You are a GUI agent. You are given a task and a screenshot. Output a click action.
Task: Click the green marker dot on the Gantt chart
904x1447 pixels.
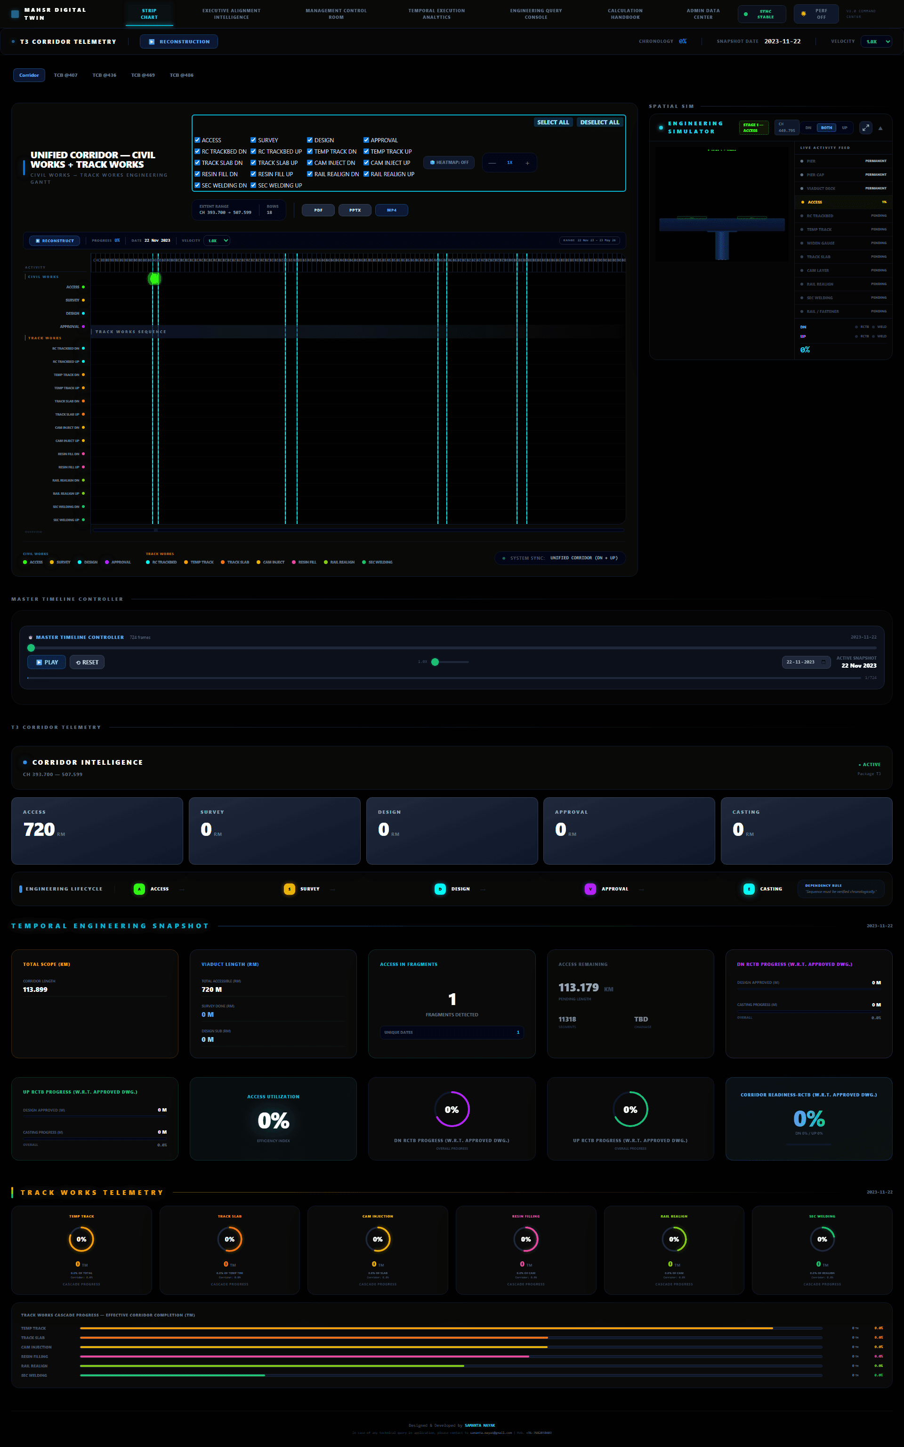point(154,278)
